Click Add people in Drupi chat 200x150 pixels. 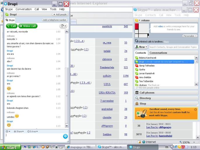(60, 15)
